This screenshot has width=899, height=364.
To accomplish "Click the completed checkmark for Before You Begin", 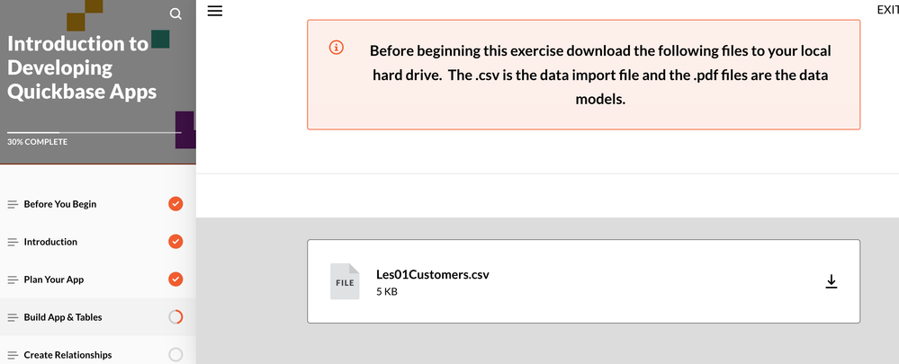I will tap(175, 204).
